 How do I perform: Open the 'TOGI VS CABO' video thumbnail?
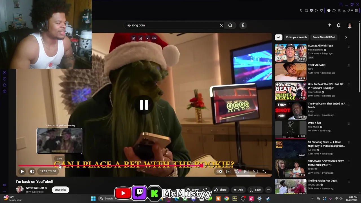(x=290, y=72)
